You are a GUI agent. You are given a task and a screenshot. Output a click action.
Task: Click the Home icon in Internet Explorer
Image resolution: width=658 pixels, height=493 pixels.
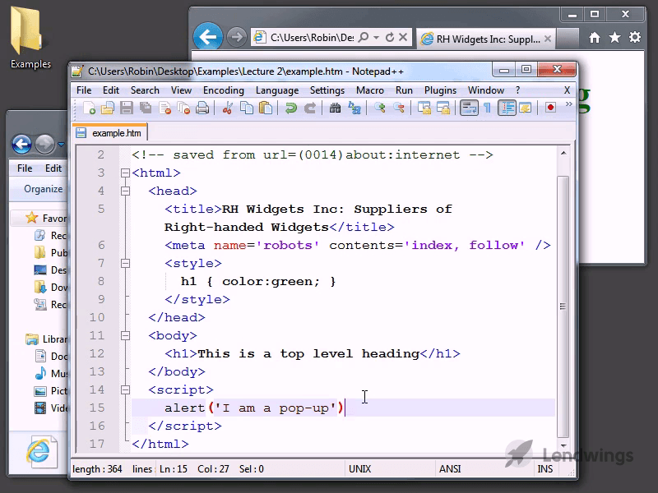click(x=594, y=38)
